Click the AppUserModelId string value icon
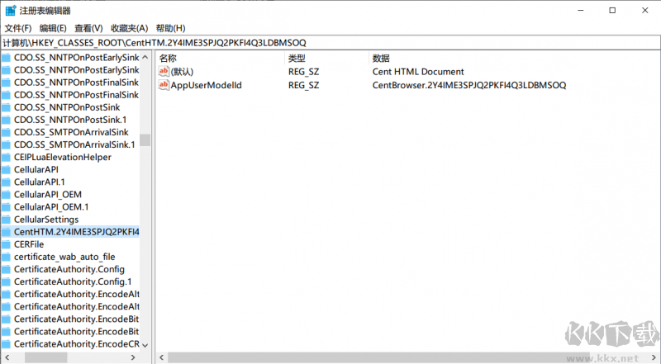661x364 pixels. coord(164,85)
